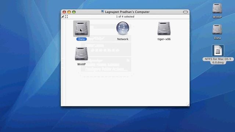
Task: Select the Network globe icon
Action: click(123, 28)
